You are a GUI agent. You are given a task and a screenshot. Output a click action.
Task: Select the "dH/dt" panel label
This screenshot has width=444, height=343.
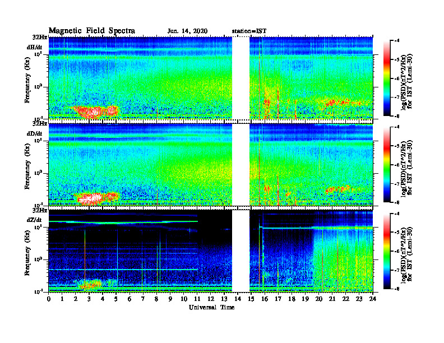click(34, 48)
